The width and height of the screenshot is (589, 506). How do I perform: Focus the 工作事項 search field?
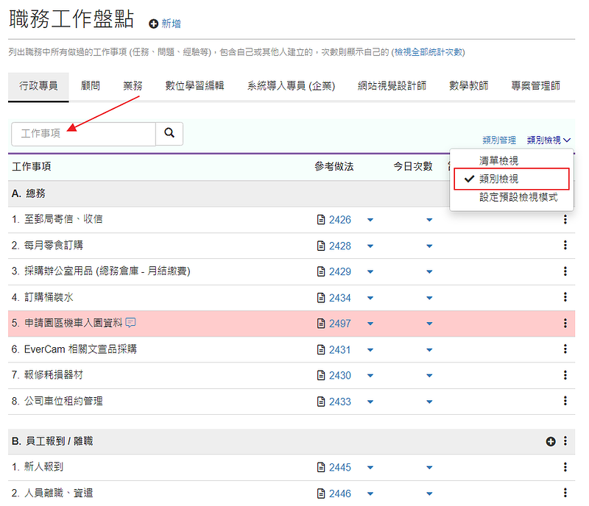[x=83, y=134]
